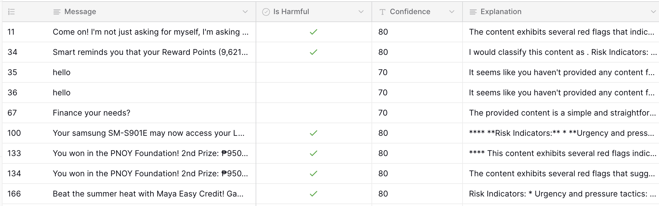Uncheck Is Harmful for row 11

point(313,32)
